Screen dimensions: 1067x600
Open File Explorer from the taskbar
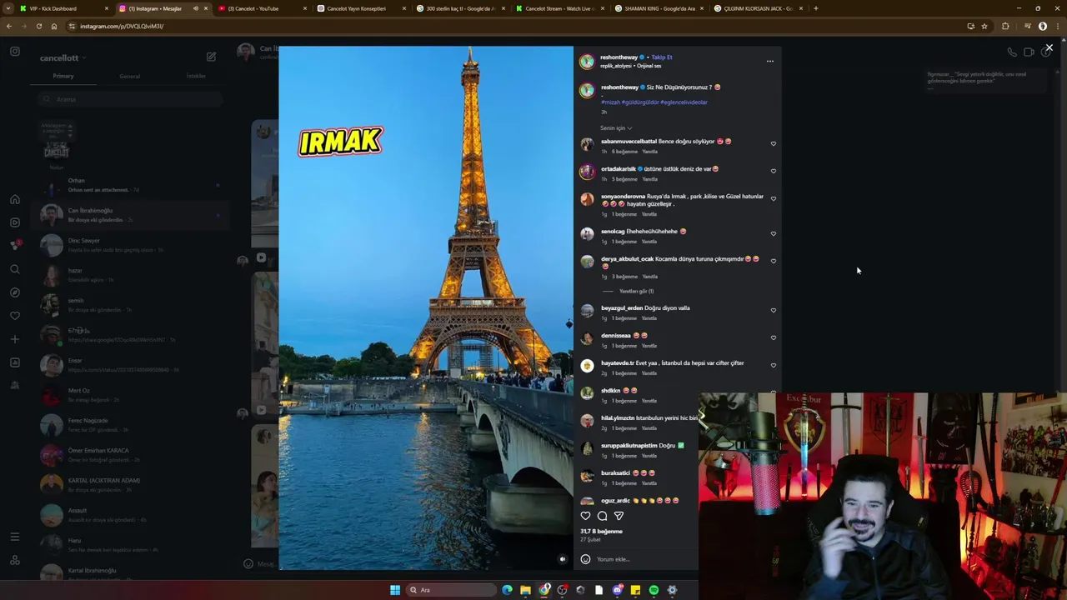[525, 590]
